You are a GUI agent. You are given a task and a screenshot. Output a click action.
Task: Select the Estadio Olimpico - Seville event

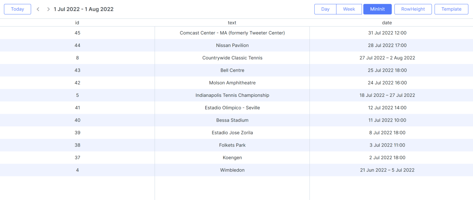point(232,108)
